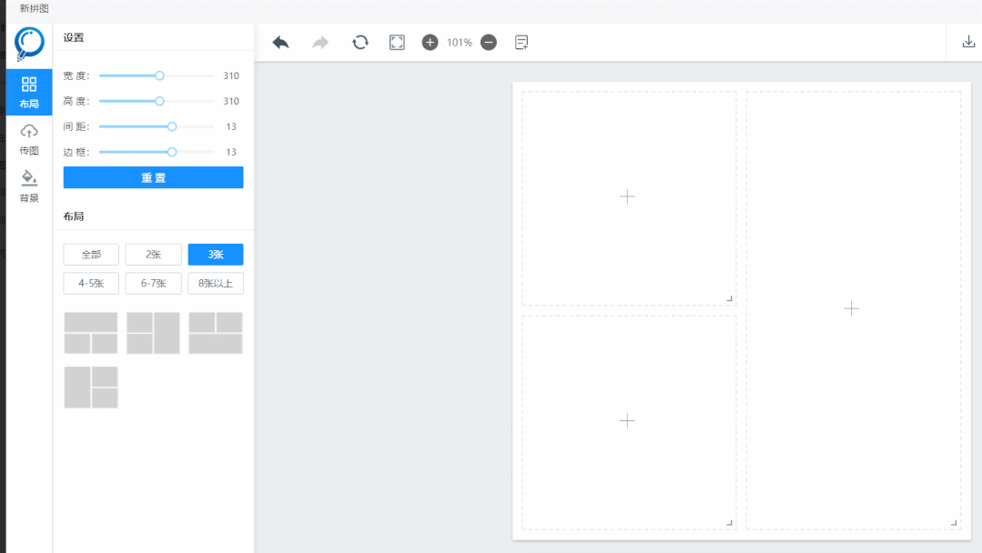Screen dimensions: 982x553
Task: Select the 布局 layout tab
Action: 29,92
